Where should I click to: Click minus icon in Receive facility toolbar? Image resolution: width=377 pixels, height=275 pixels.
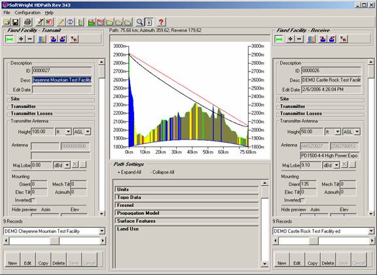299,39
